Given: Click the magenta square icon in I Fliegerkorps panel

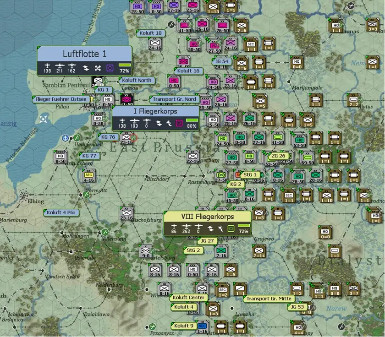Looking at the screenshot, I should click(179, 123).
